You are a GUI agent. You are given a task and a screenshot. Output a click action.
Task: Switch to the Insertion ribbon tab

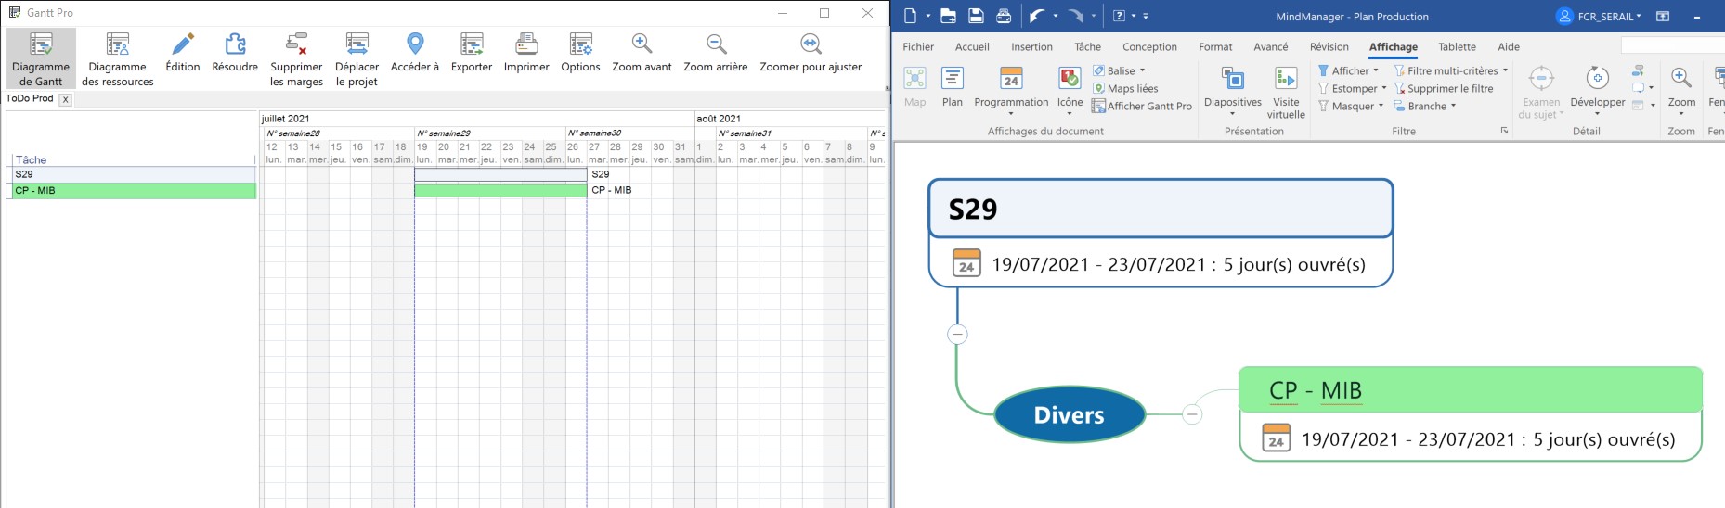point(1031,46)
